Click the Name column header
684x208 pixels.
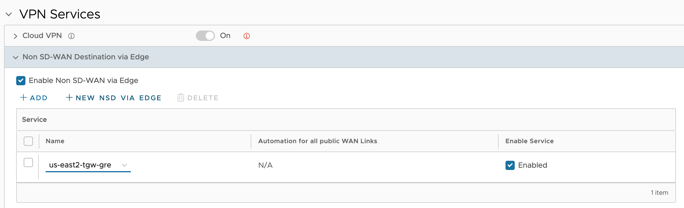point(55,141)
